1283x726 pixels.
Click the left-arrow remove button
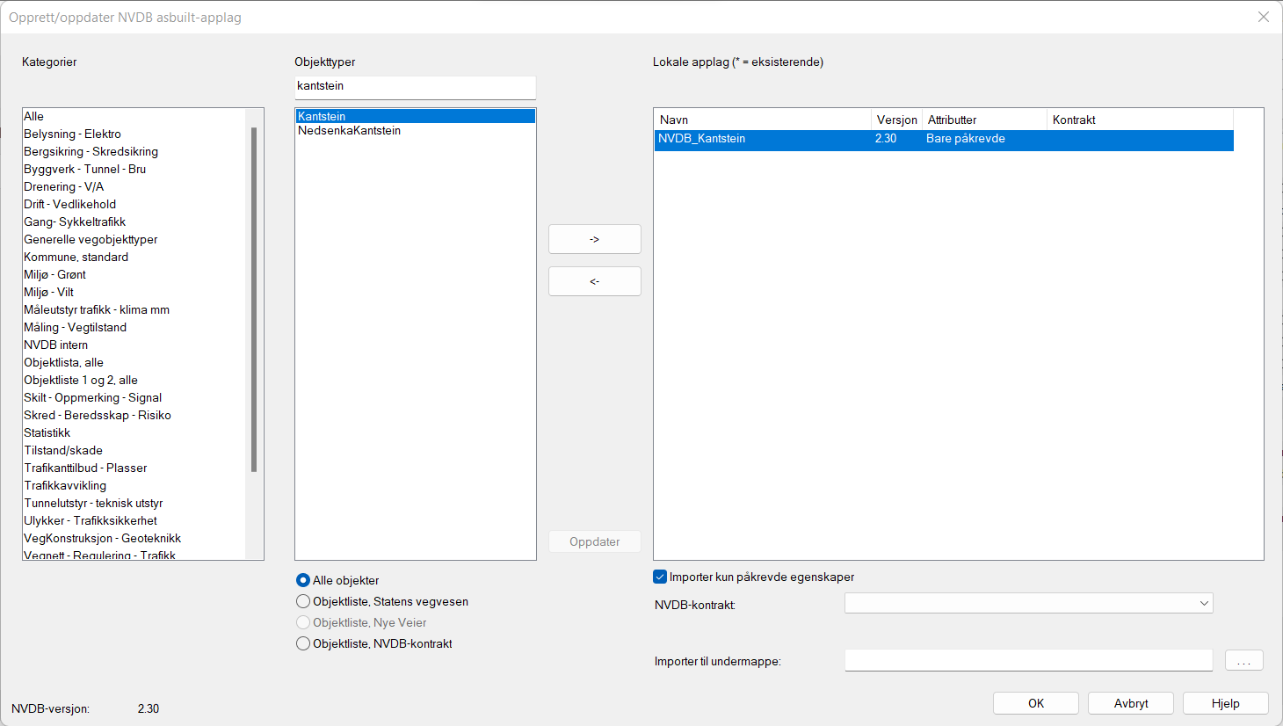coord(594,281)
